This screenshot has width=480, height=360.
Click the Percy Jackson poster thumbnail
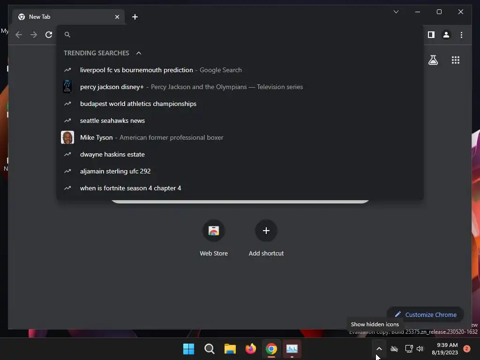coord(67,87)
